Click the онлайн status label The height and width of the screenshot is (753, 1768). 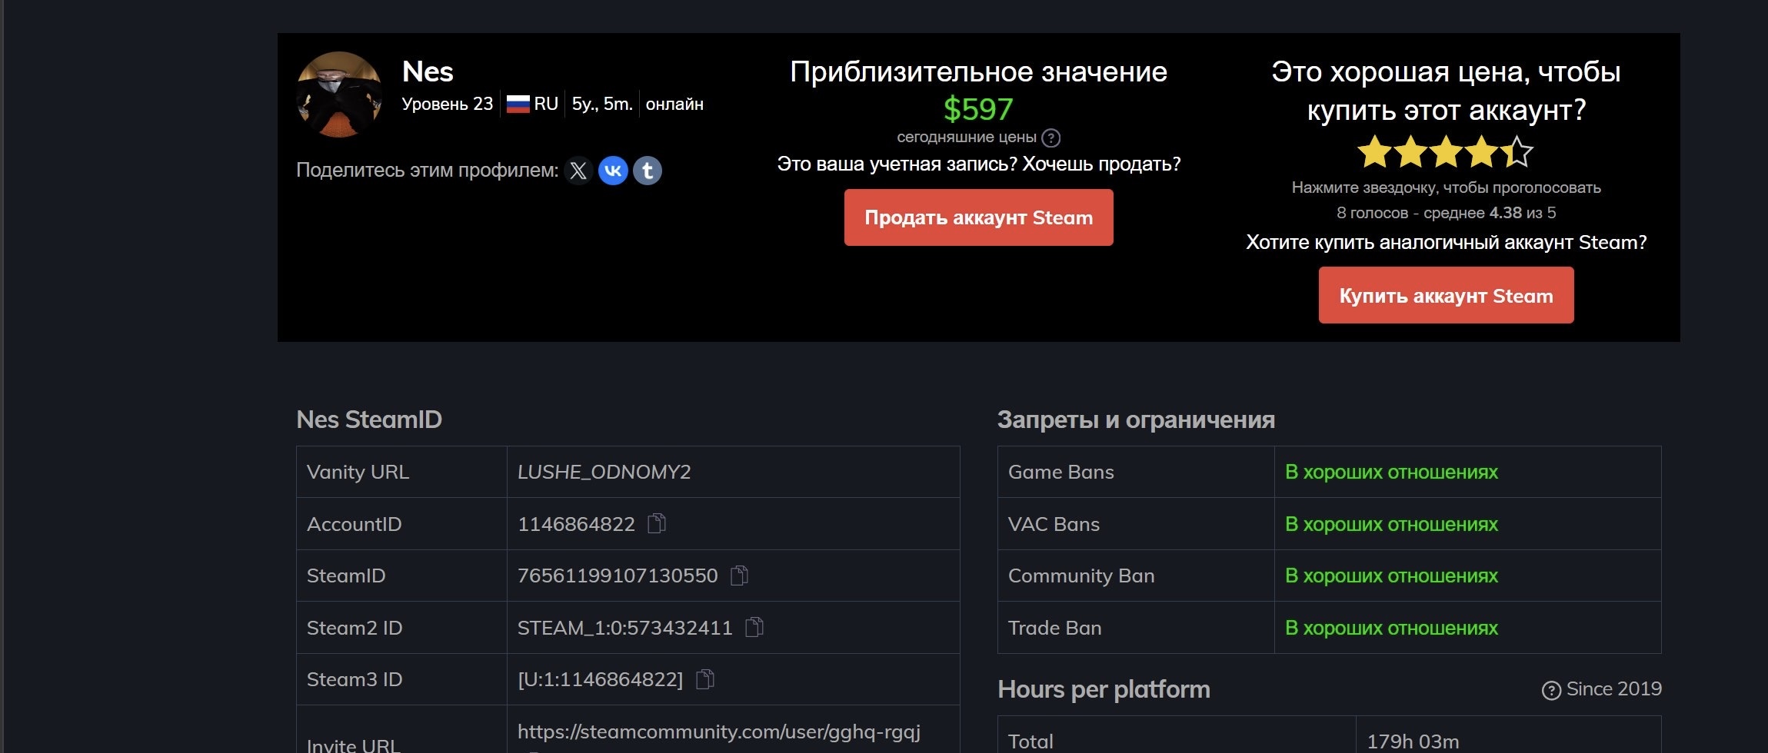tap(674, 104)
